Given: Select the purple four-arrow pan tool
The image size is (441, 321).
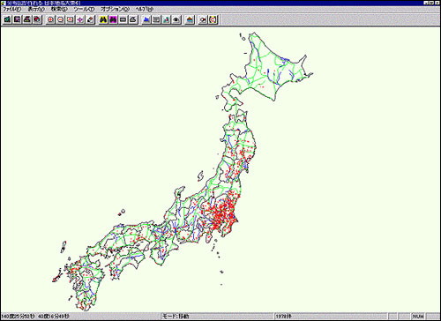Looking at the screenshot, I should tap(80, 19).
